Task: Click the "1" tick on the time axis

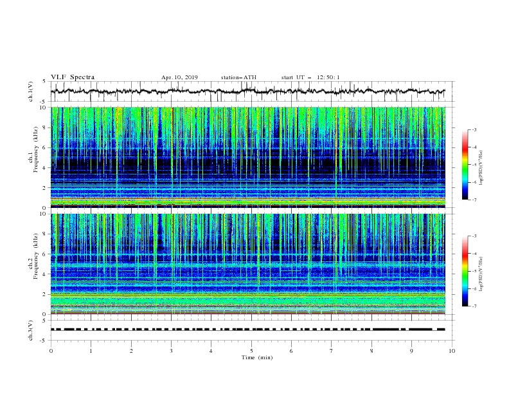Action: [91, 351]
